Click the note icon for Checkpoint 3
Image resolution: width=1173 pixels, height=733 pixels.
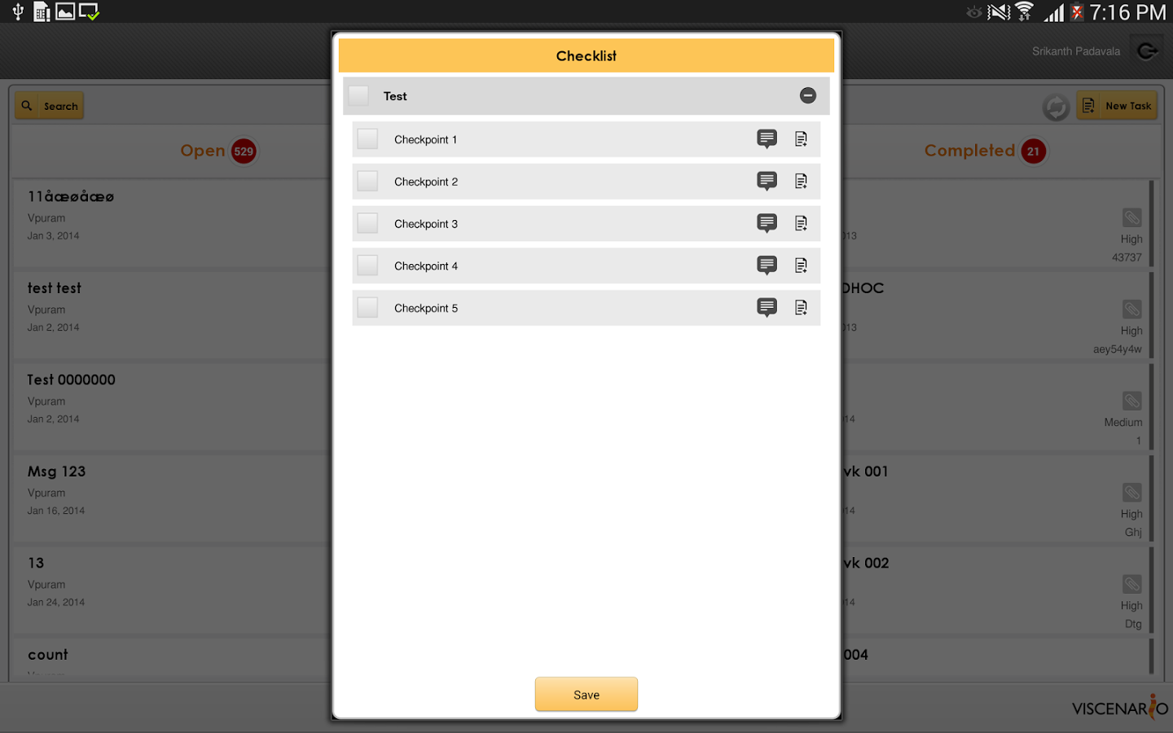coord(801,224)
